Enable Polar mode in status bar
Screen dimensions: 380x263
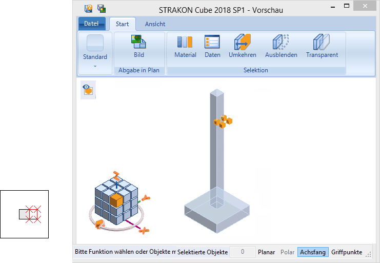(287, 252)
